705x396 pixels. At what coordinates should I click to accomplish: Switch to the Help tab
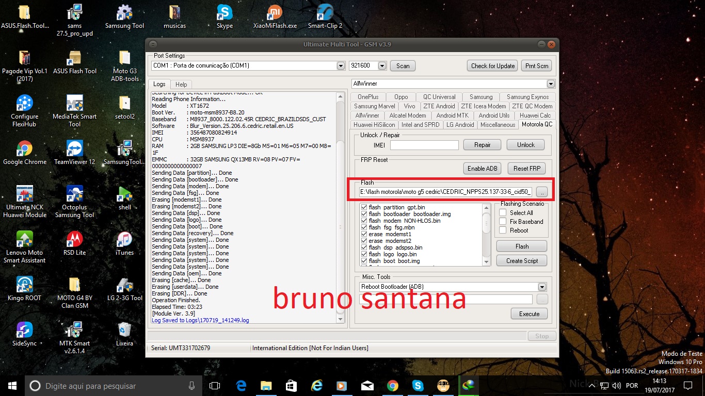point(181,85)
